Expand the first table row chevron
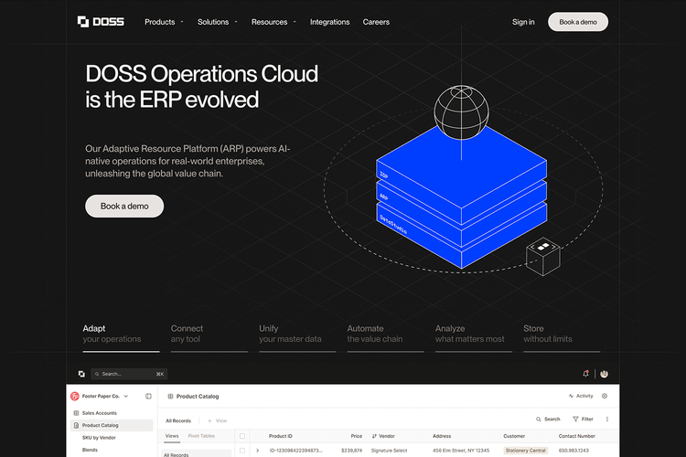 pos(257,451)
